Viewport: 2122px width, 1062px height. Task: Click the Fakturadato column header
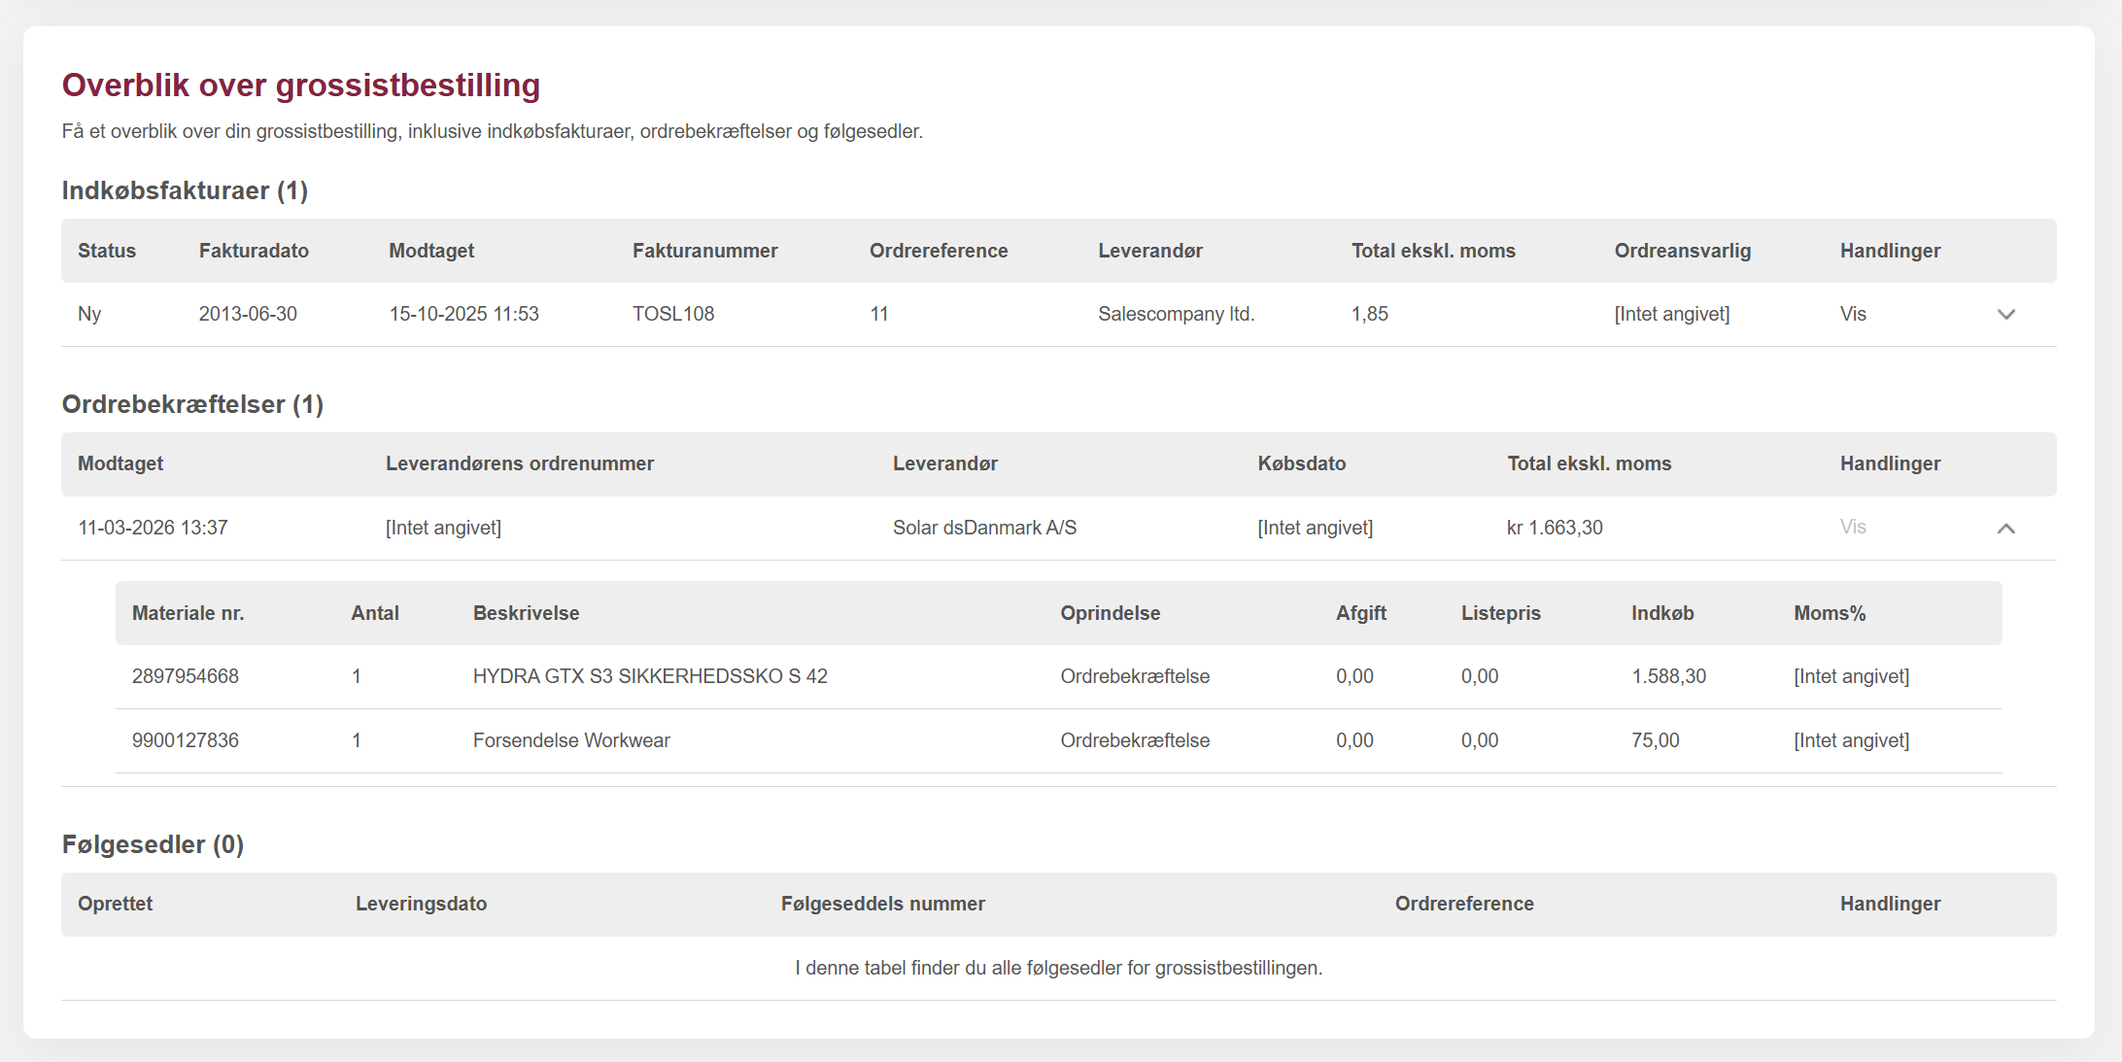[254, 251]
